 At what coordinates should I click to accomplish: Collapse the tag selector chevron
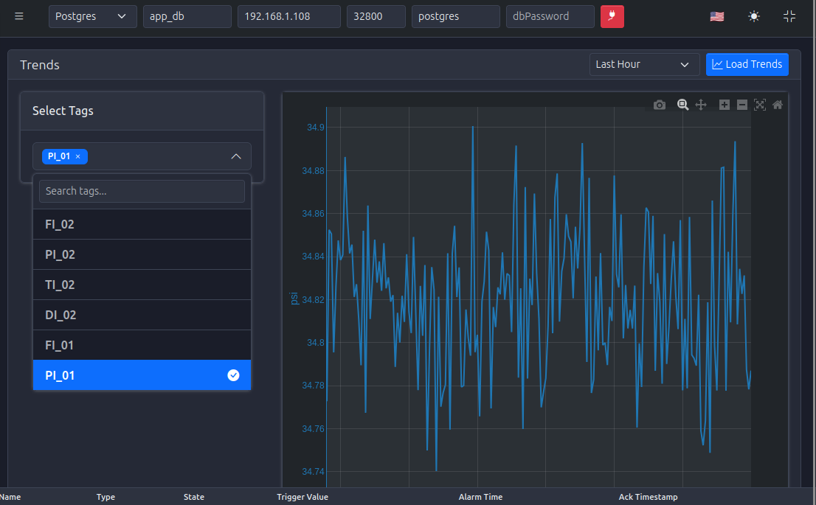pyautogui.click(x=236, y=156)
